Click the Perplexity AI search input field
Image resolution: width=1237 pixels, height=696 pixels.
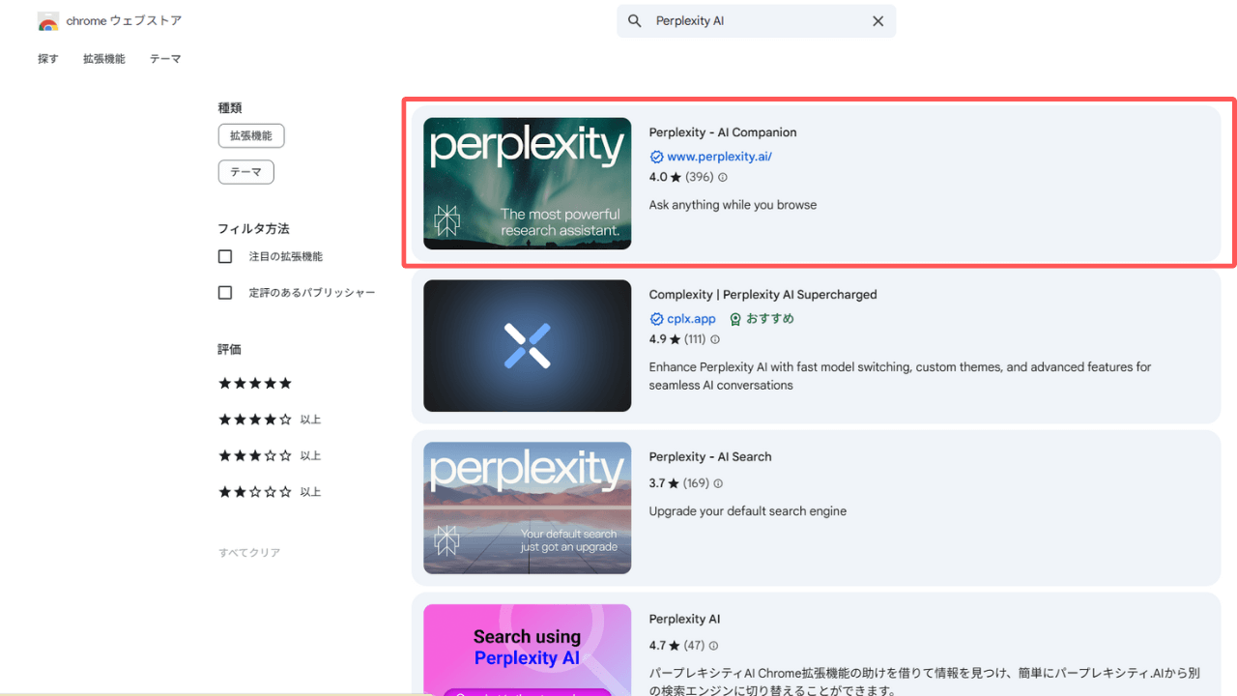click(x=754, y=21)
